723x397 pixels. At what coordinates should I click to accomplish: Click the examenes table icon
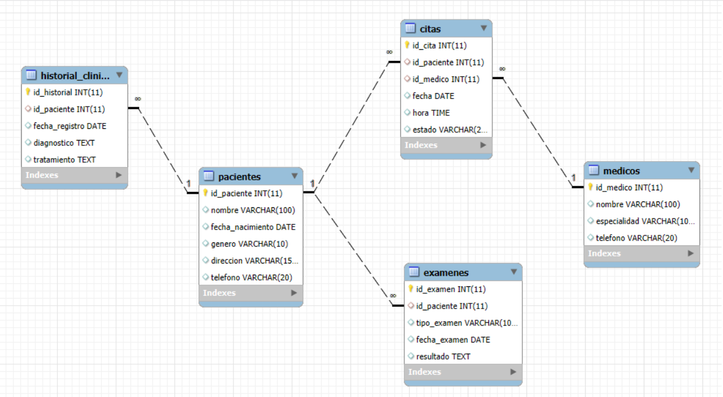pos(414,272)
